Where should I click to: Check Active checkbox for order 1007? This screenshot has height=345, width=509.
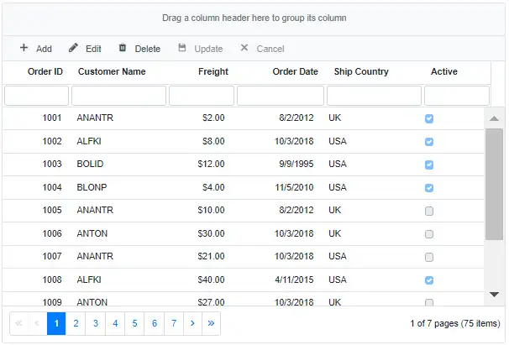(x=429, y=257)
